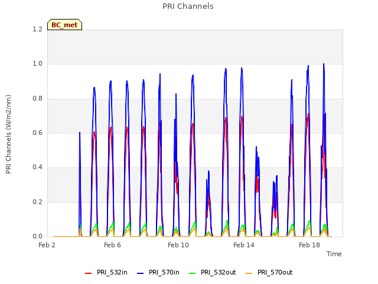Click the 1.2 y-axis tick label
Viewport: 378px width, 284px height.
37,29
